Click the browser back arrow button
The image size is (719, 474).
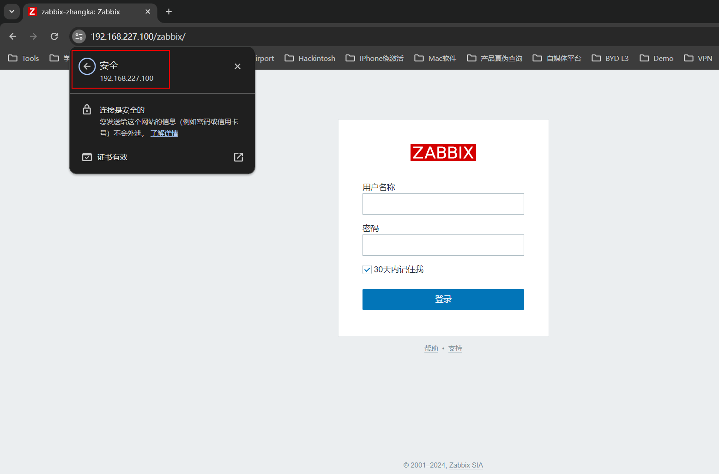tap(13, 36)
